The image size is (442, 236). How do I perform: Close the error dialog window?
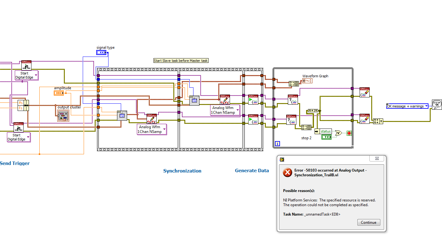click(x=377, y=159)
